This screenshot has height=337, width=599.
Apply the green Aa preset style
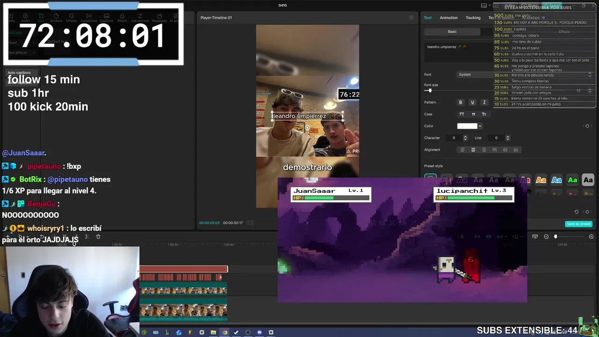572,180
